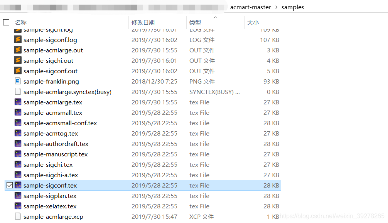Select the file name sample-manuscript.tex
The height and width of the screenshot is (223, 388).
[x=56, y=154]
